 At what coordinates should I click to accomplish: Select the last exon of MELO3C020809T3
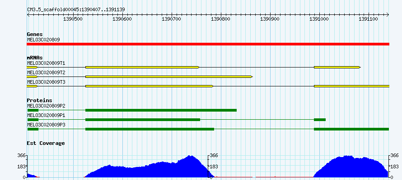click(352, 86)
